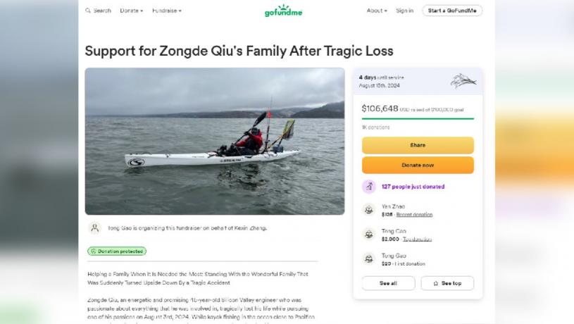This screenshot has width=574, height=324.
Task: Click the search magnifier icon
Action: (88, 11)
